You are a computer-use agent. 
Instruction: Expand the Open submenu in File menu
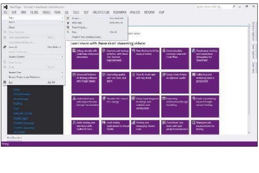34,22
